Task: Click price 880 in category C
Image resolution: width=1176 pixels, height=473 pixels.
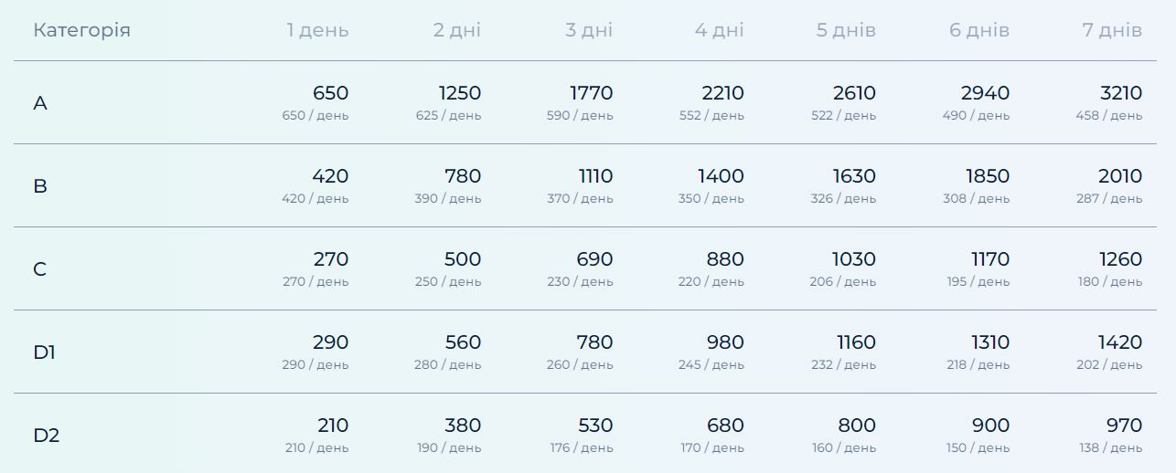Action: [x=725, y=259]
